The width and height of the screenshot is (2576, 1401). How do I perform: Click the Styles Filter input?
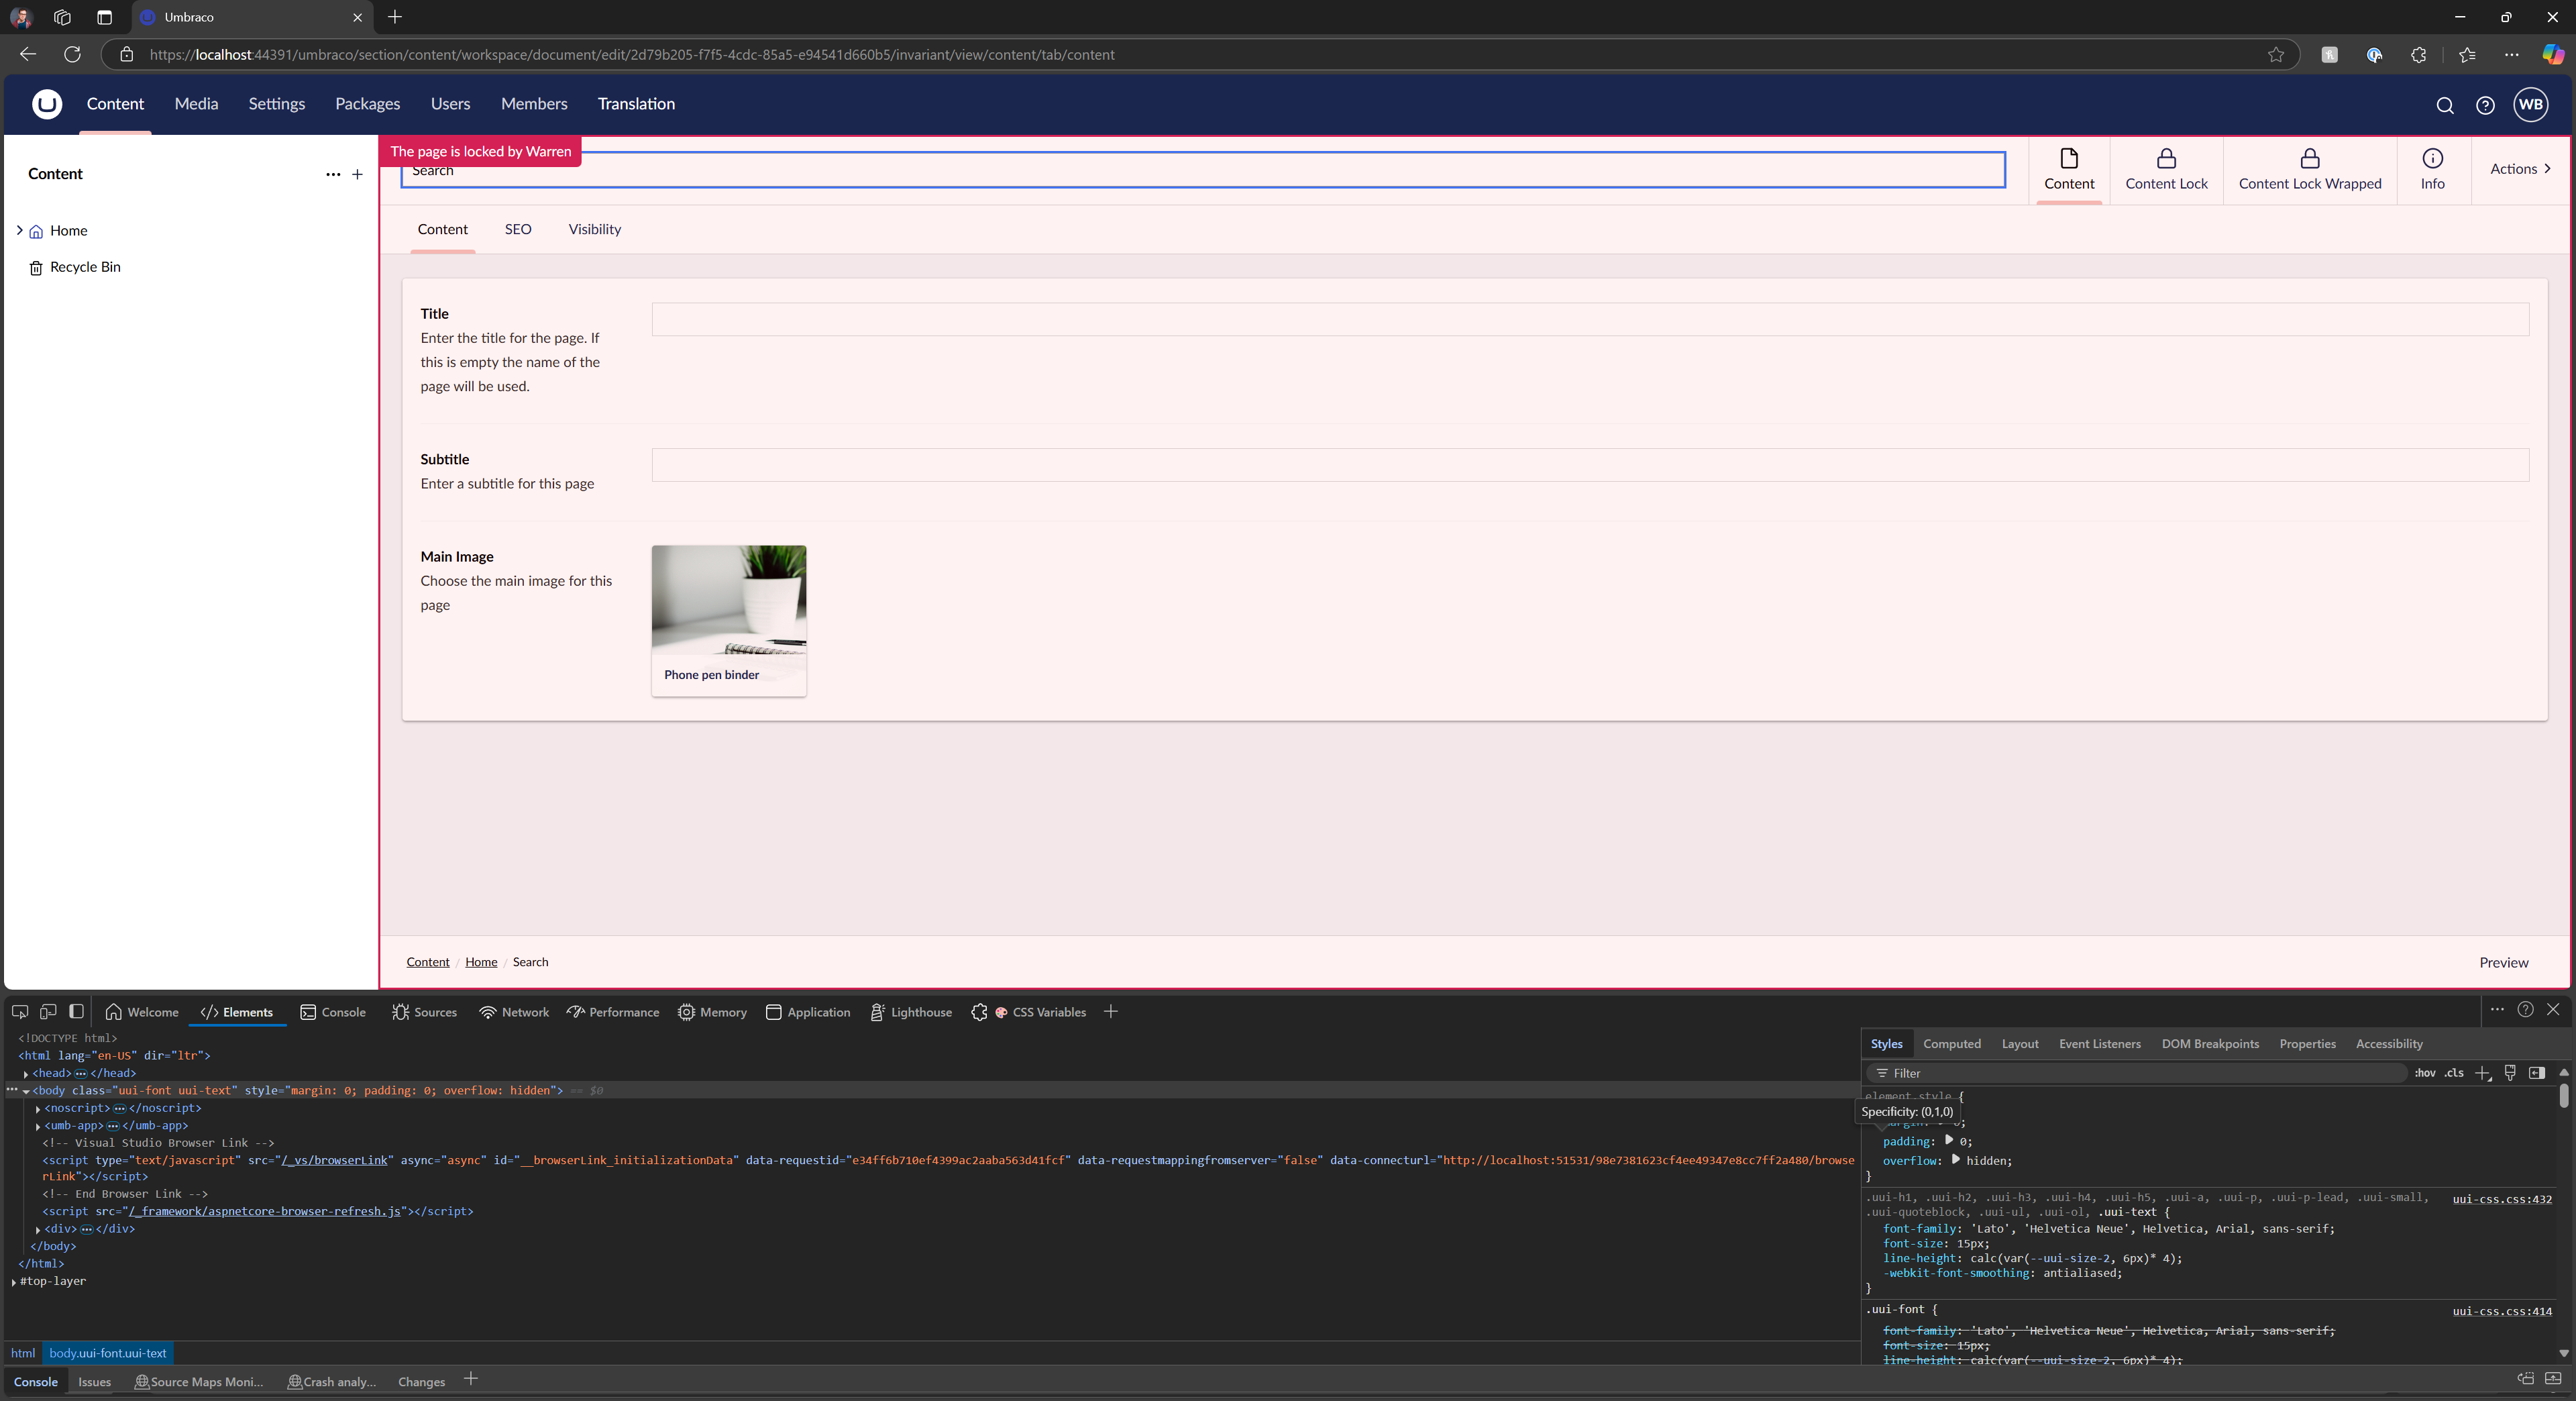pos(2138,1073)
